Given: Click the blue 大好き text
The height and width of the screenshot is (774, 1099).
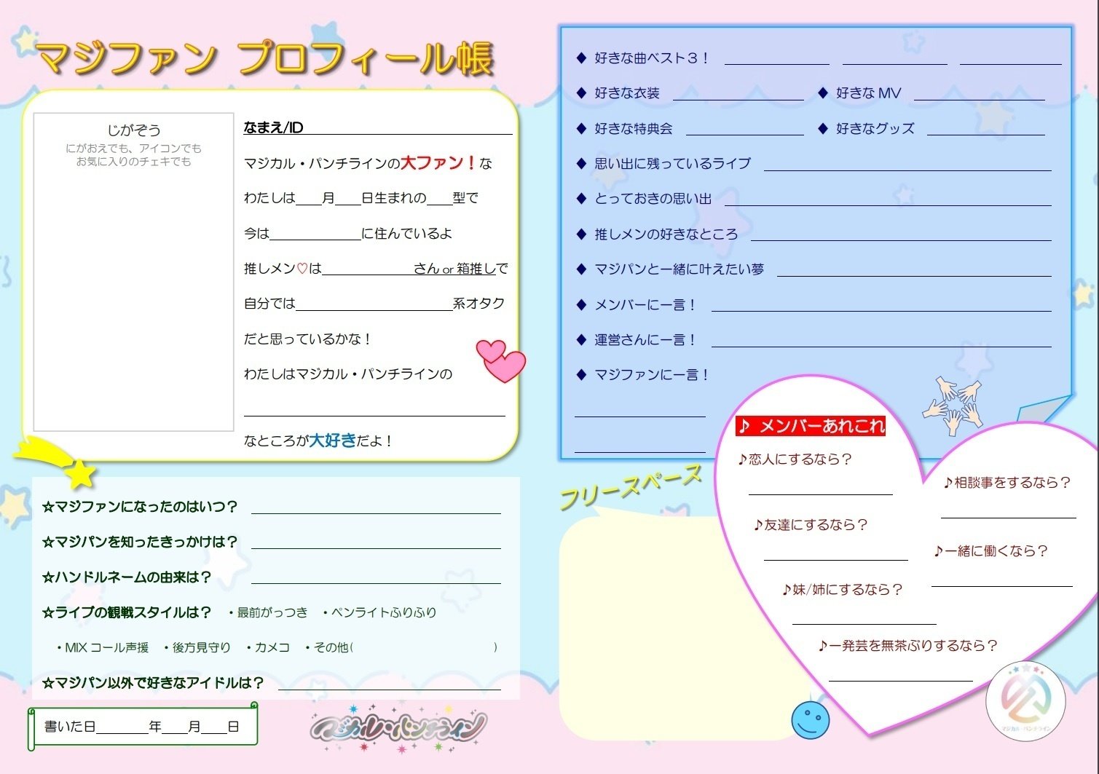Looking at the screenshot, I should 334,440.
